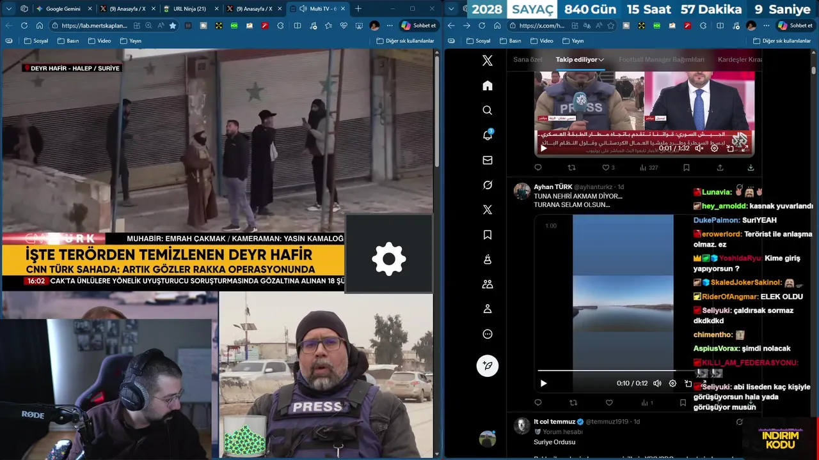Switch to Google Gemini browser tab
Image resolution: width=819 pixels, height=460 pixels.
(64, 9)
